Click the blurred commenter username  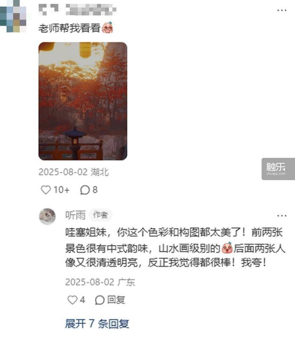point(78,10)
